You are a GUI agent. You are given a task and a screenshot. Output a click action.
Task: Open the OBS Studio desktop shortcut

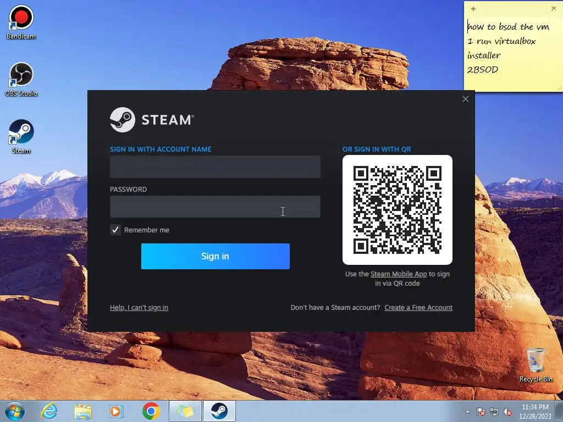pyautogui.click(x=21, y=79)
